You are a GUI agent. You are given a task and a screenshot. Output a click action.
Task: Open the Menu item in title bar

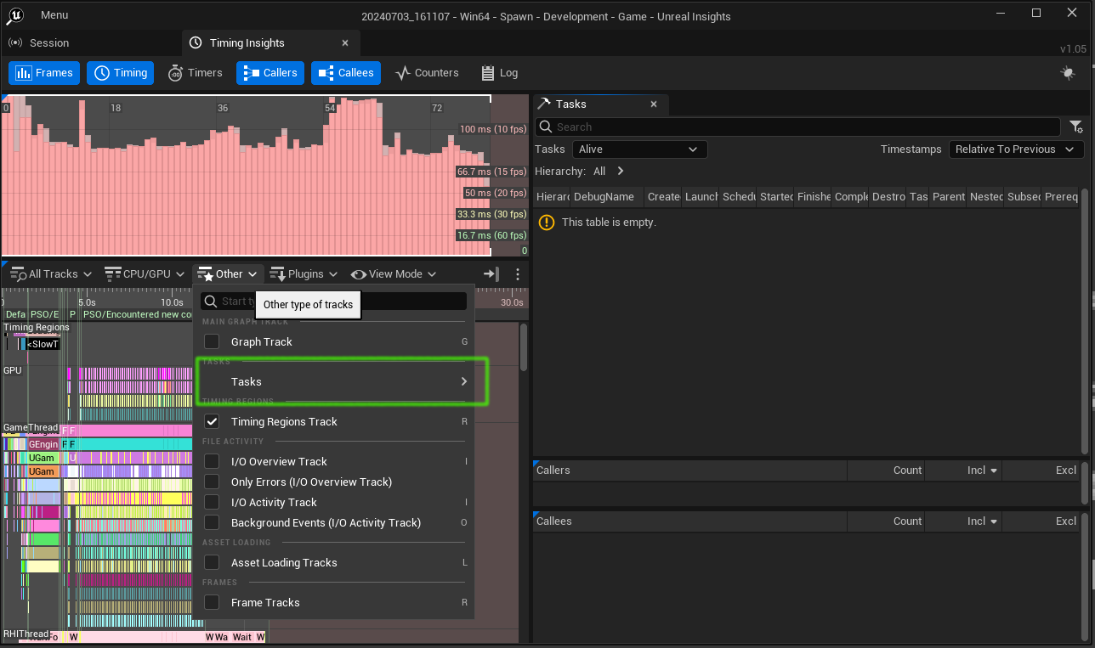pos(54,15)
